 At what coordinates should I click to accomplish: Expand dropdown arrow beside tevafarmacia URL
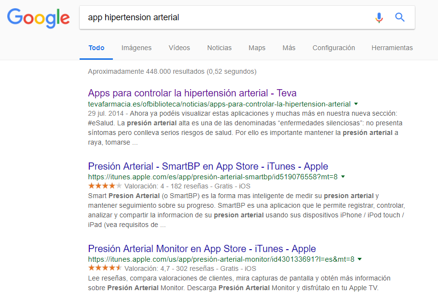356,104
